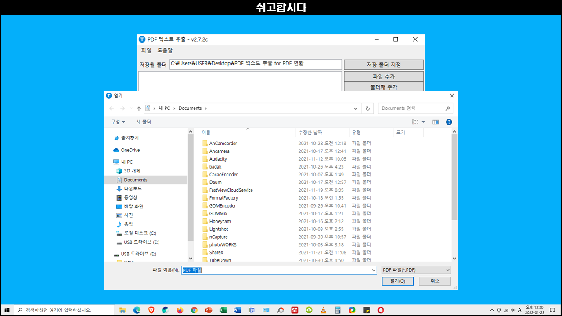The height and width of the screenshot is (316, 562).
Task: Select 음악 in navigation pane
Action: coord(128,224)
